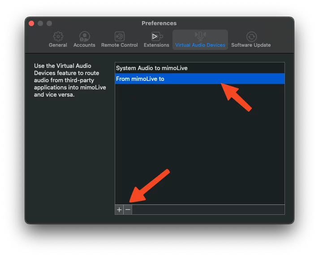Select the From mimoLive to row
319x257 pixels.
coord(199,79)
